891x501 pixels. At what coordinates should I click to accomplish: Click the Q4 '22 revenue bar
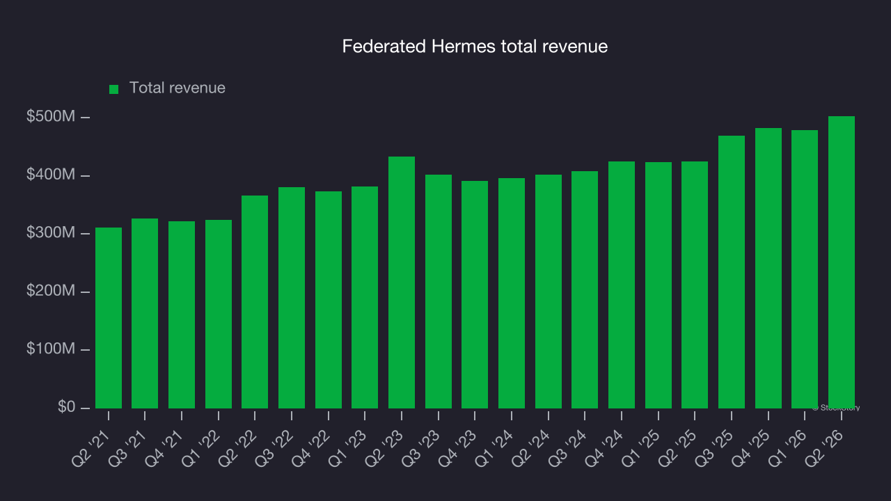pos(329,300)
